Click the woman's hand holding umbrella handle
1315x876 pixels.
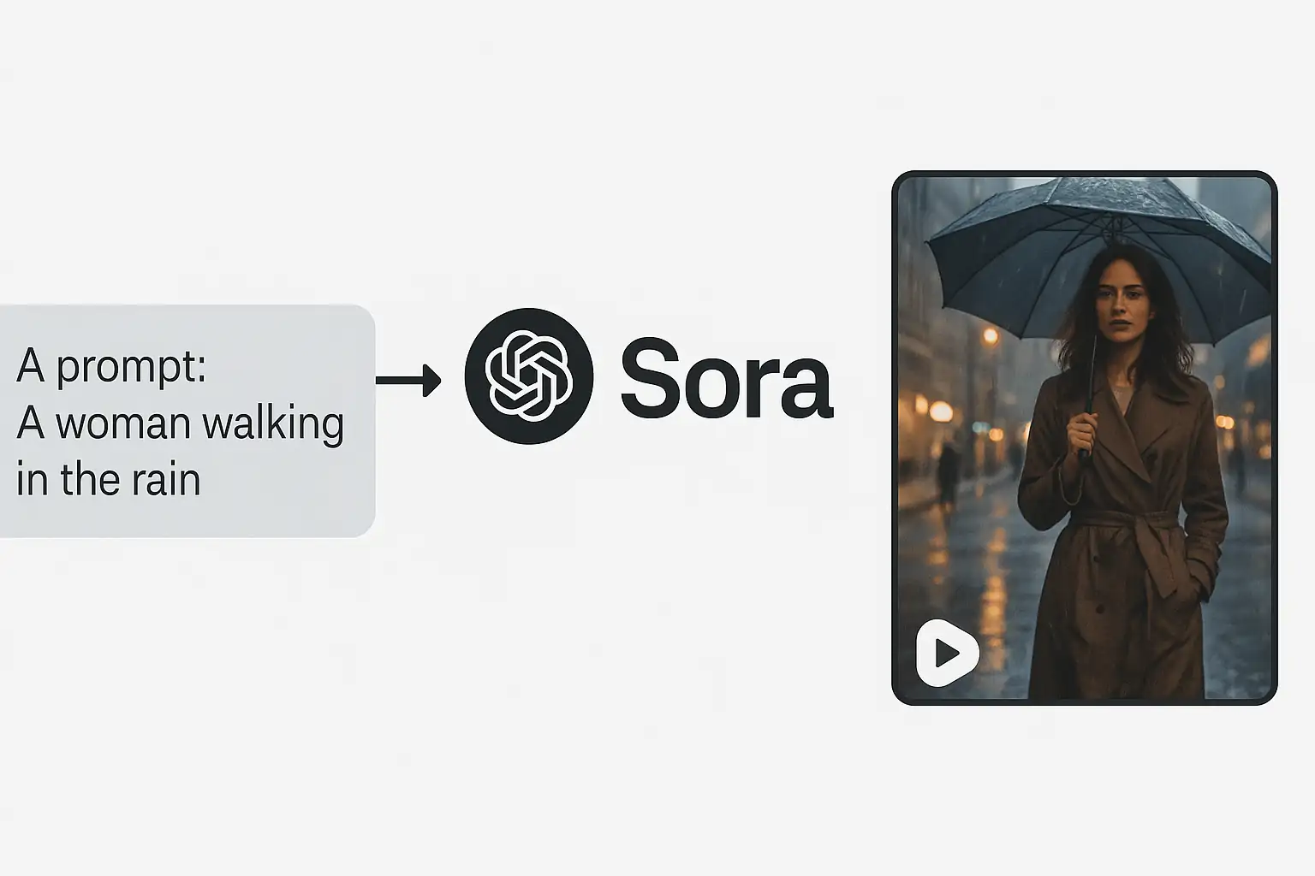(1081, 432)
